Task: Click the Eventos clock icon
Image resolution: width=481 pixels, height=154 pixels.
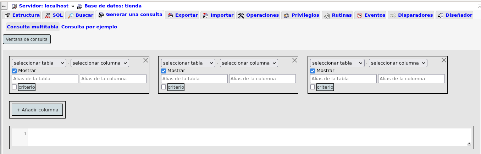Action: coord(359,15)
